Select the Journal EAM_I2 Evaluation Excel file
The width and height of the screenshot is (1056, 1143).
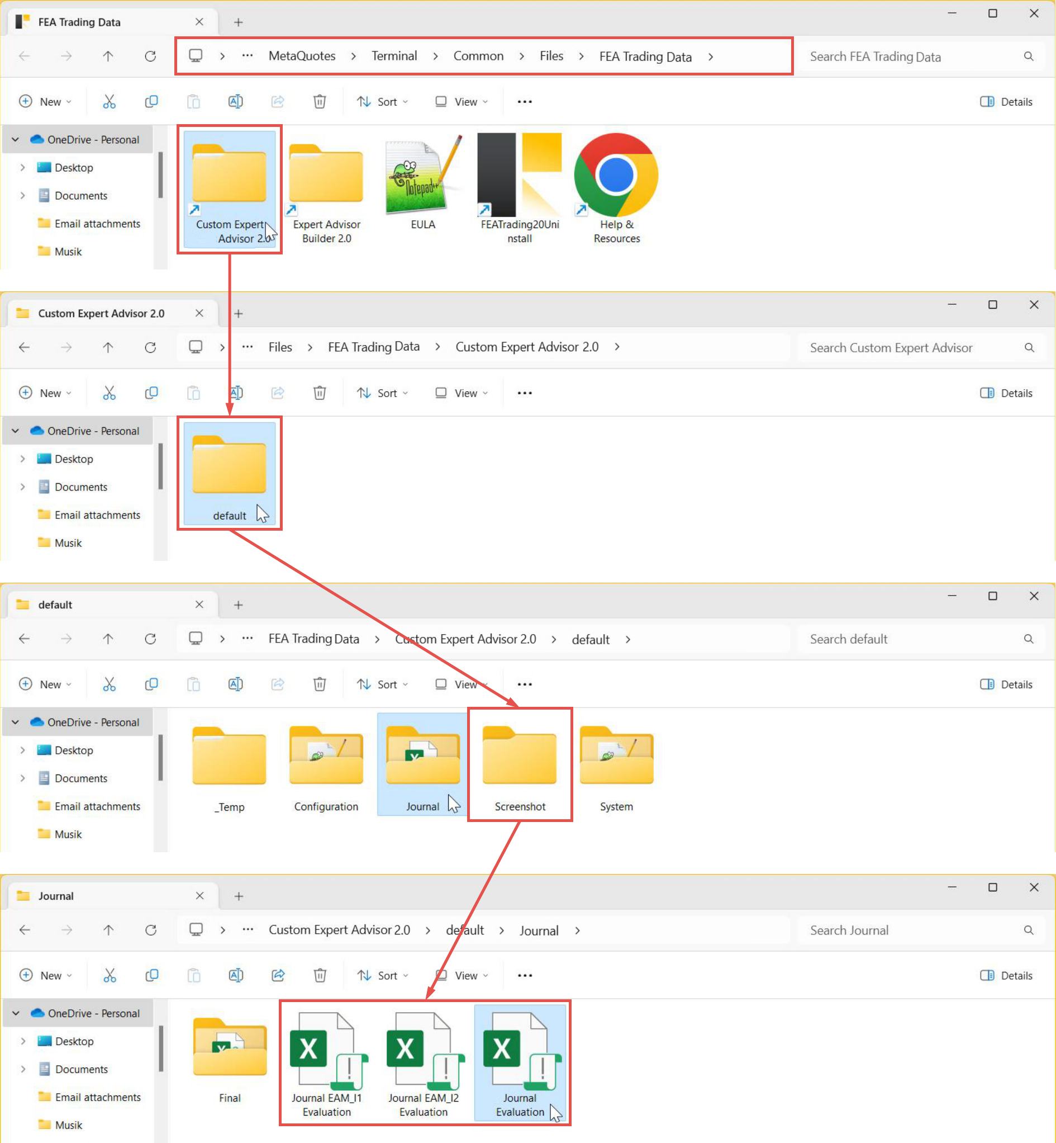coord(424,1065)
